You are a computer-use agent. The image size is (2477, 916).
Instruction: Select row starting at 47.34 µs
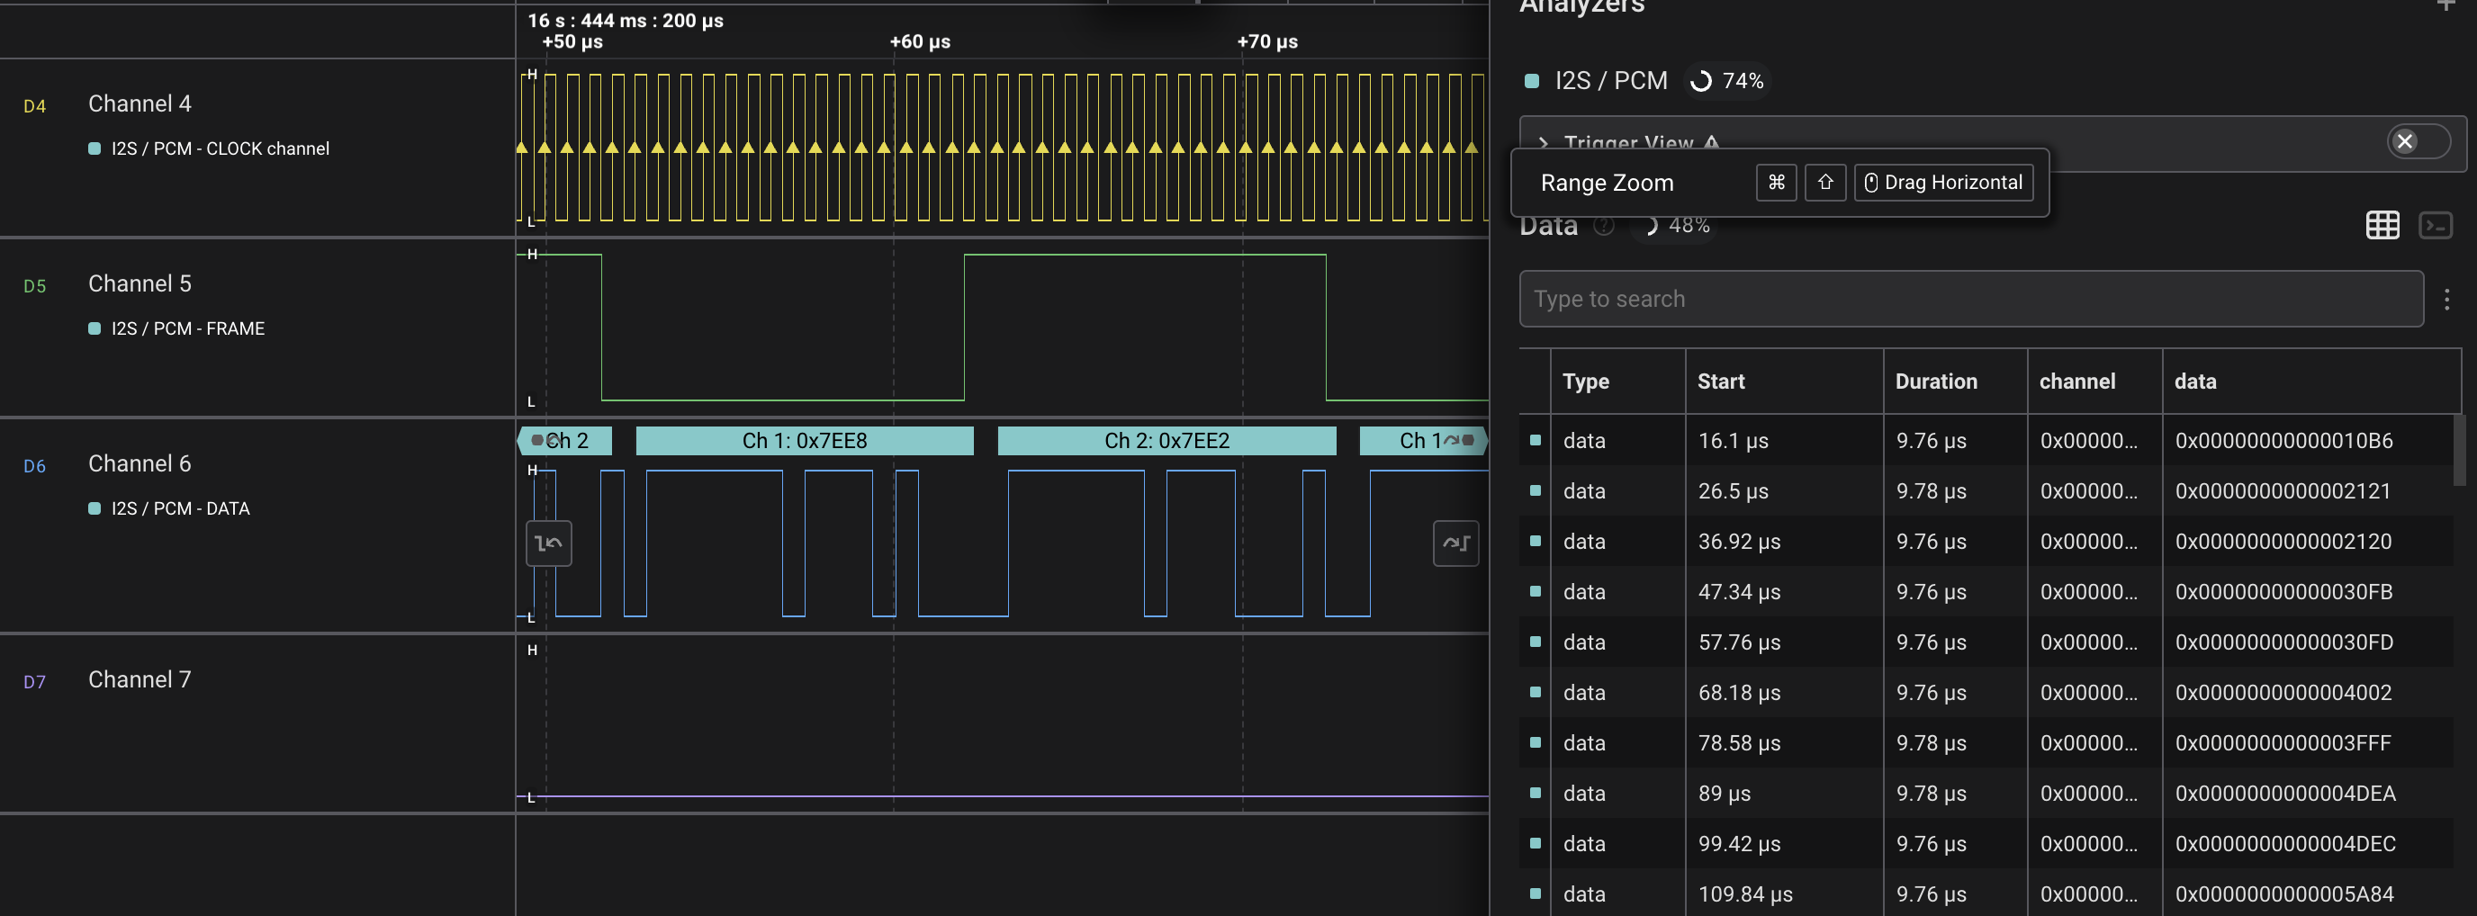(1986, 592)
